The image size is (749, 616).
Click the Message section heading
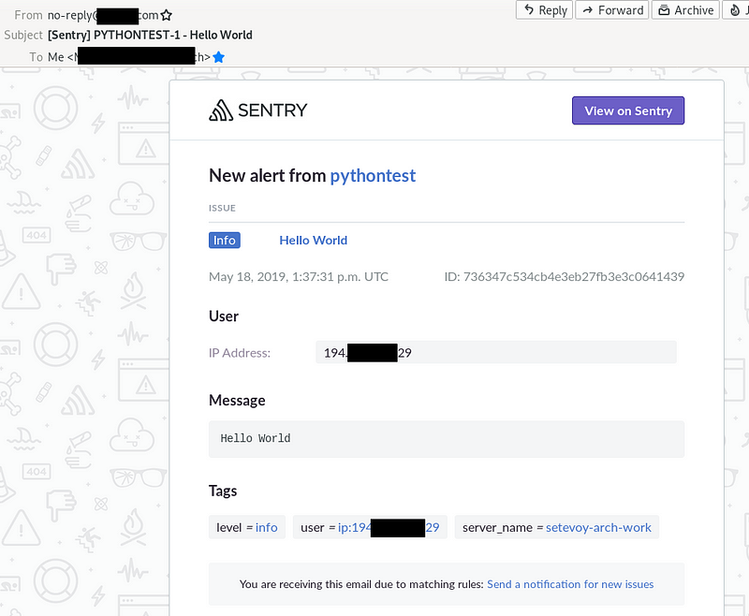pos(237,400)
